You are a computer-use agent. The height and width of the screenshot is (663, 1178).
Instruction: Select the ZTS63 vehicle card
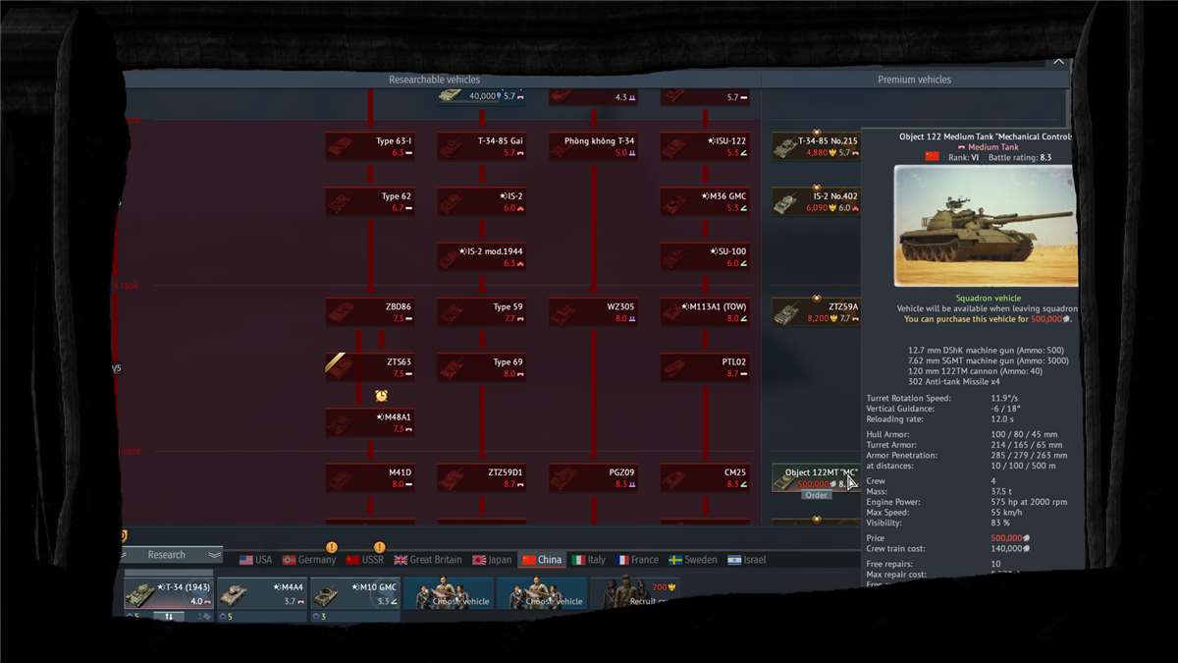tap(370, 367)
